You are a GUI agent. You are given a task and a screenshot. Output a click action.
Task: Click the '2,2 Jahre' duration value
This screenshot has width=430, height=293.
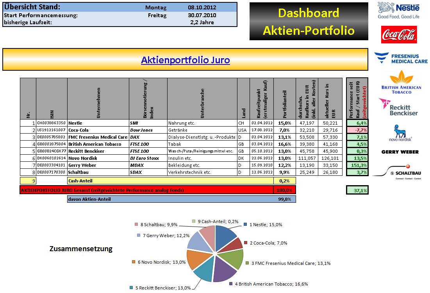tap(202, 22)
